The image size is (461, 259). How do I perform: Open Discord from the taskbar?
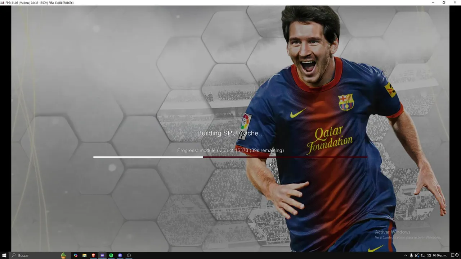coord(120,255)
